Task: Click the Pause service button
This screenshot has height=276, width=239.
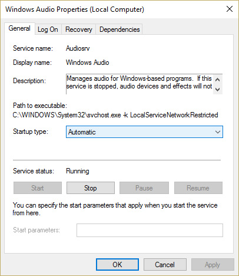Action: pos(144,188)
